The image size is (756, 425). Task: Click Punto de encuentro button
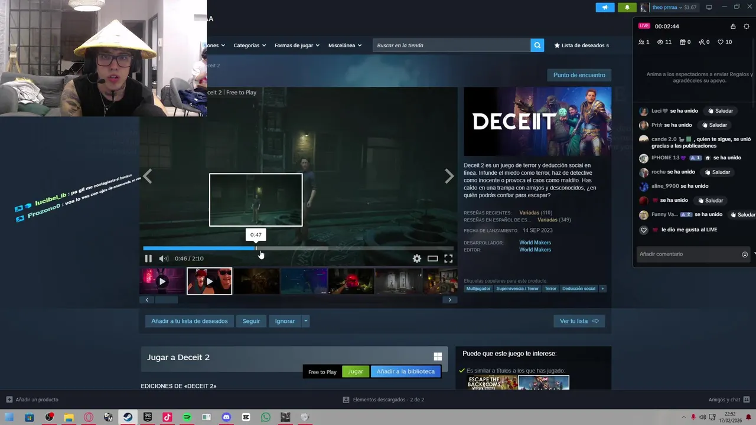(579, 75)
